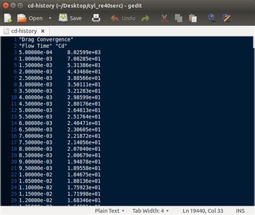Print the document with the printer icon

coord(96,18)
